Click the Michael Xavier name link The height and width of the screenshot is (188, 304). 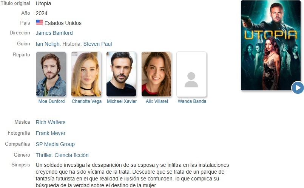[122, 101]
